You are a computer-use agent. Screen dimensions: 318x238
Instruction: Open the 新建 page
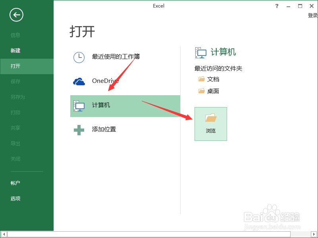pyautogui.click(x=15, y=50)
